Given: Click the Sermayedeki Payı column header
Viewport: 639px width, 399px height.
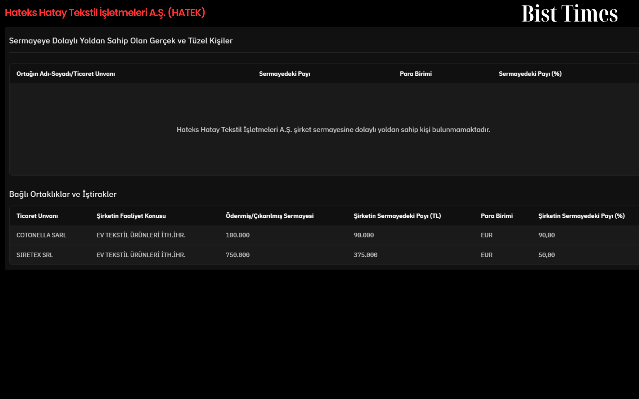Looking at the screenshot, I should click(x=284, y=74).
